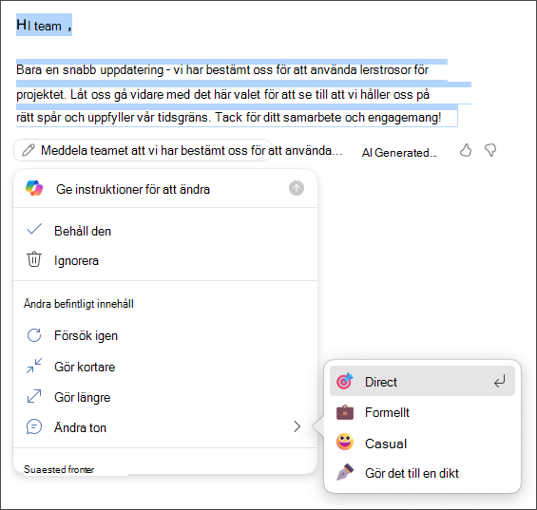Click the Gör kortare shrink arrows icon
Screen dimensions: 537x510
[34, 366]
